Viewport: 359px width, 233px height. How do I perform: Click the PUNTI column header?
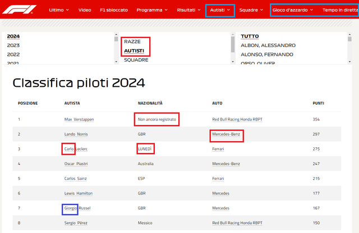(318, 104)
